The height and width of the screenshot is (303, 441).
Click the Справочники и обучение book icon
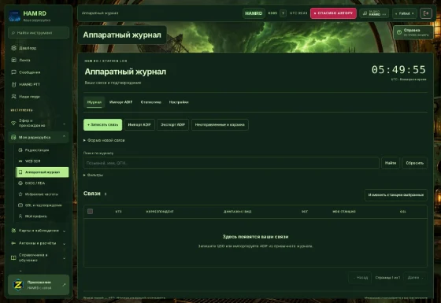click(13, 257)
